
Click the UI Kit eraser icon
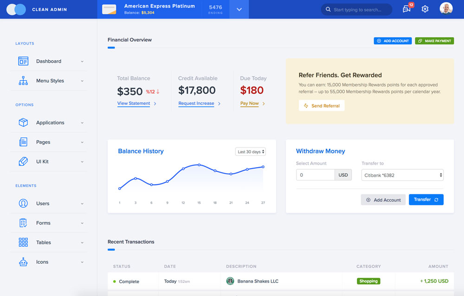pos(23,161)
